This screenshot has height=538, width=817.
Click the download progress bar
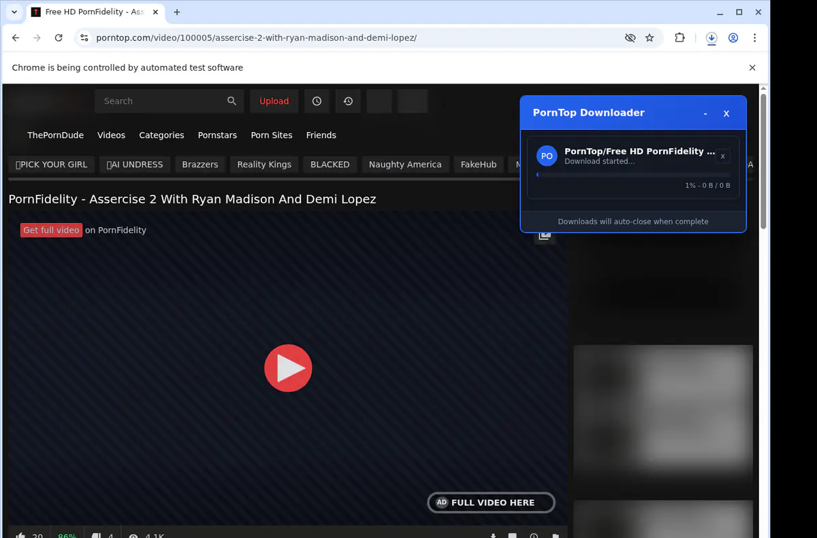tap(633, 175)
